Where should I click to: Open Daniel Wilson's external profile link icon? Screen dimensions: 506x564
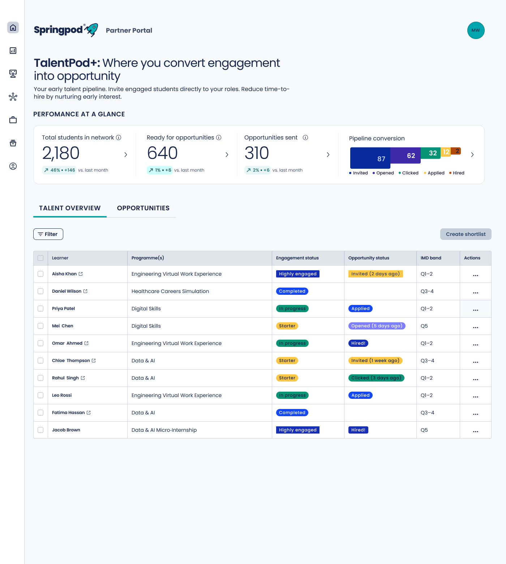[x=85, y=291]
